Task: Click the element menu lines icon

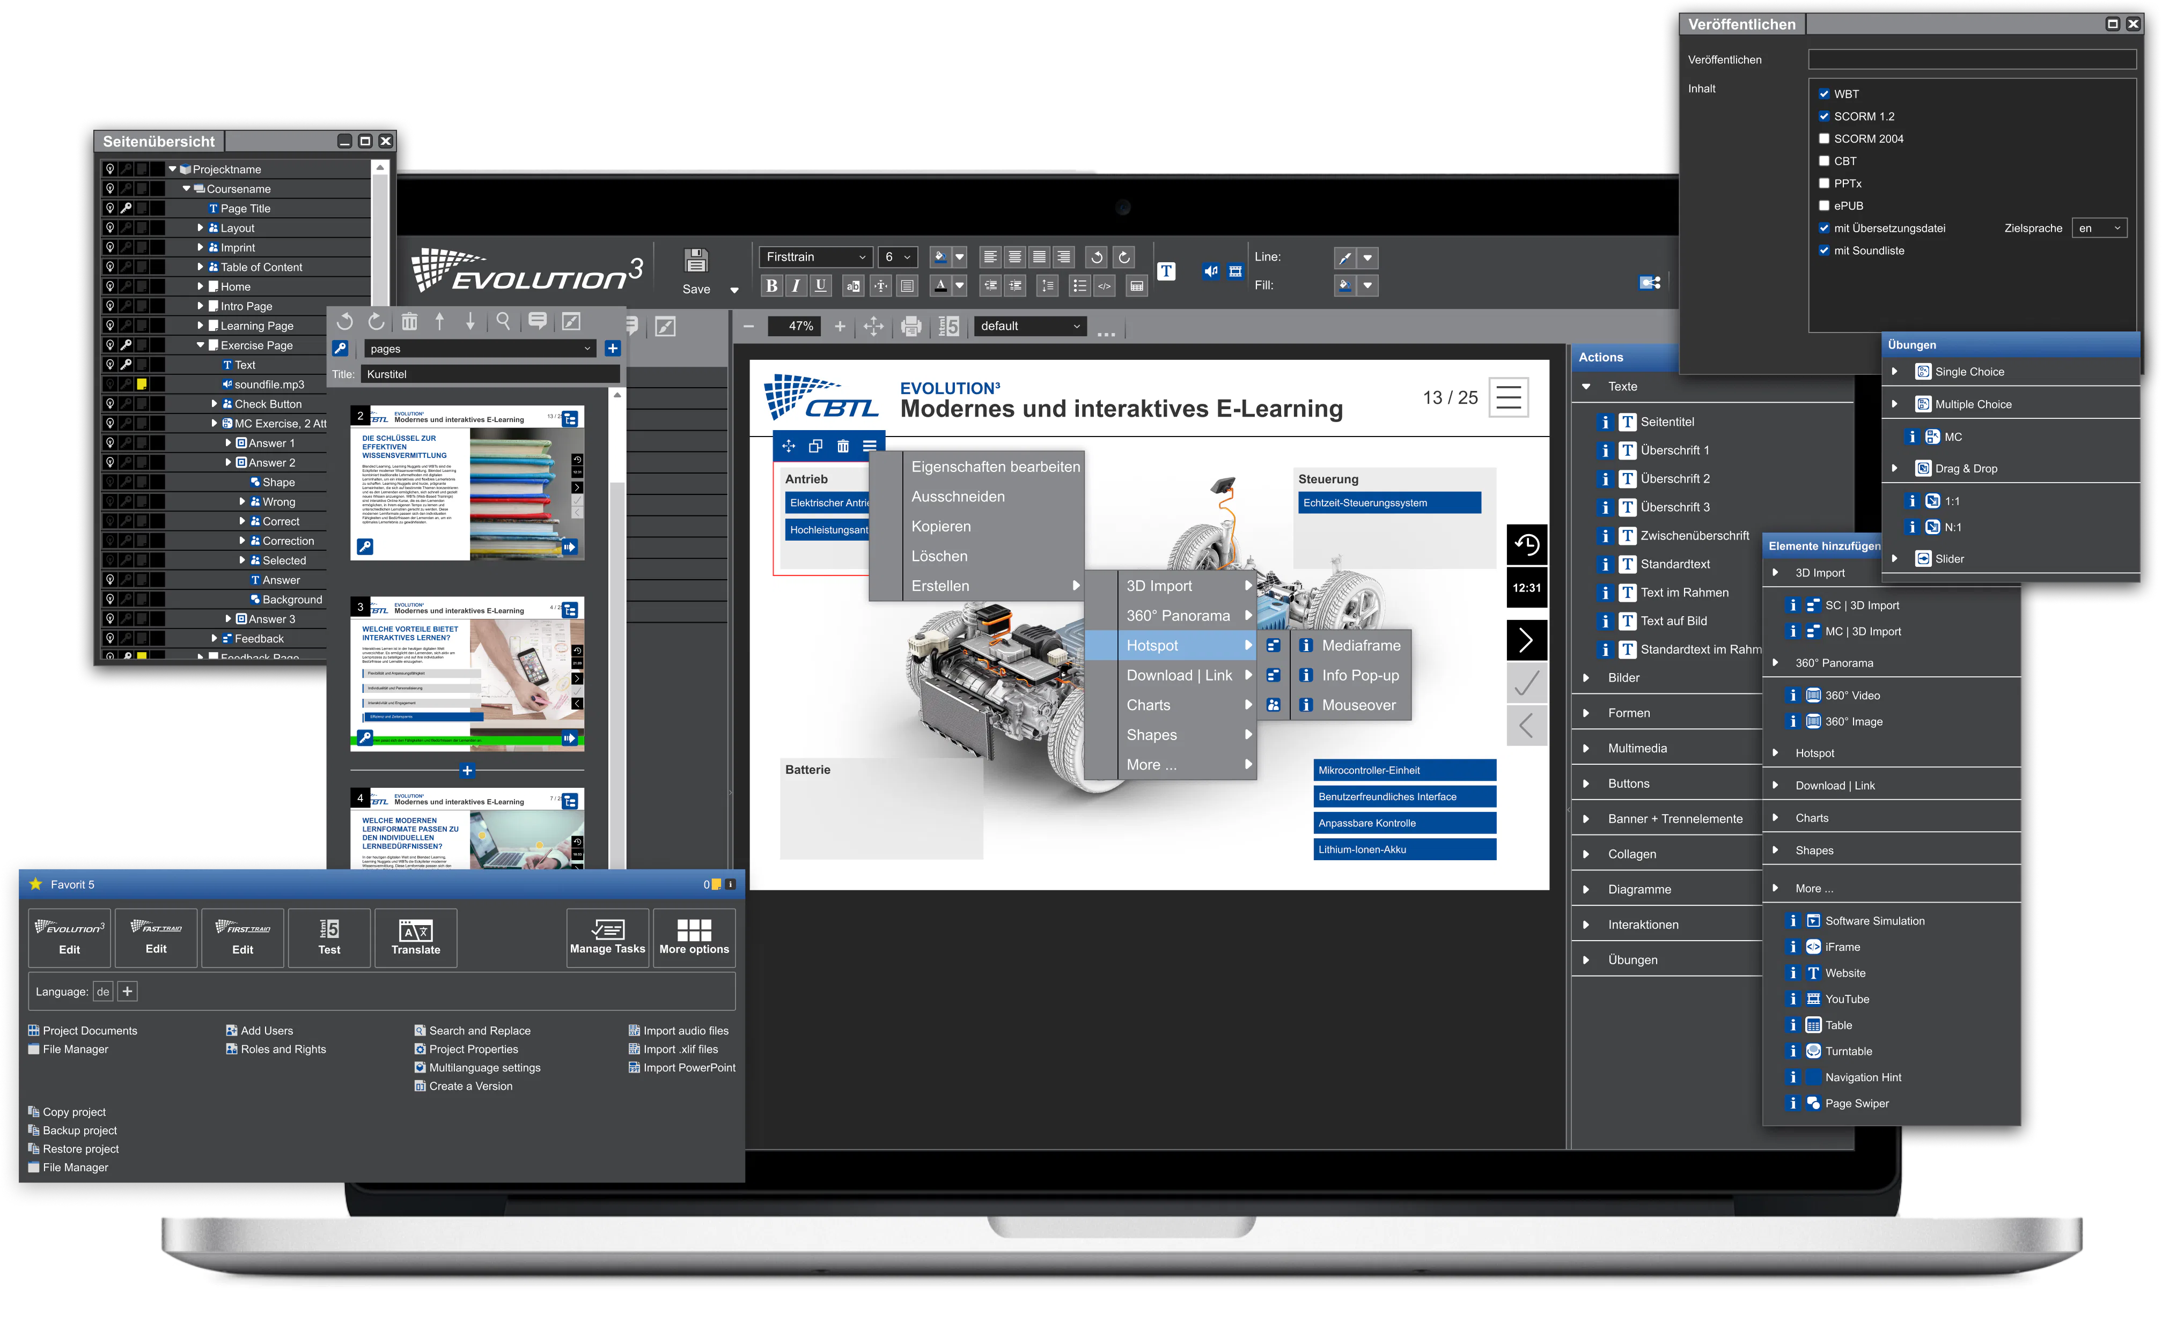Action: (x=870, y=446)
